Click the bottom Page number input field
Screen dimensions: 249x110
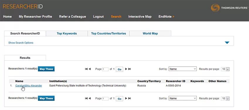105,99
